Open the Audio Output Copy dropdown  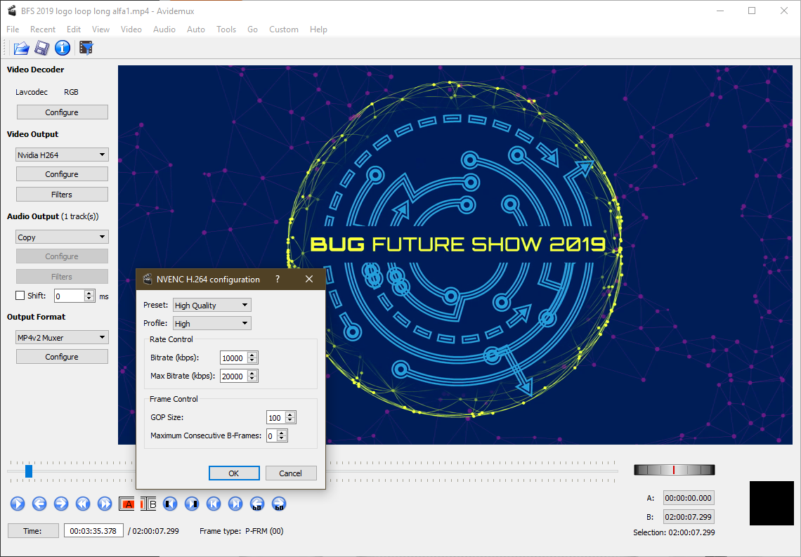[x=62, y=237]
